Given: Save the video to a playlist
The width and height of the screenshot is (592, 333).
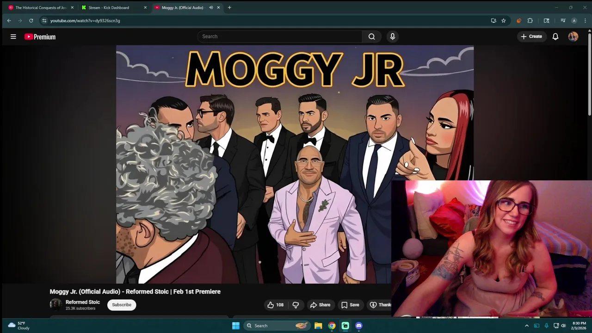Looking at the screenshot, I should pos(350,305).
